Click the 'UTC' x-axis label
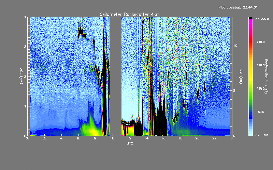Viewport: 273px width, 170px height. pos(130,143)
